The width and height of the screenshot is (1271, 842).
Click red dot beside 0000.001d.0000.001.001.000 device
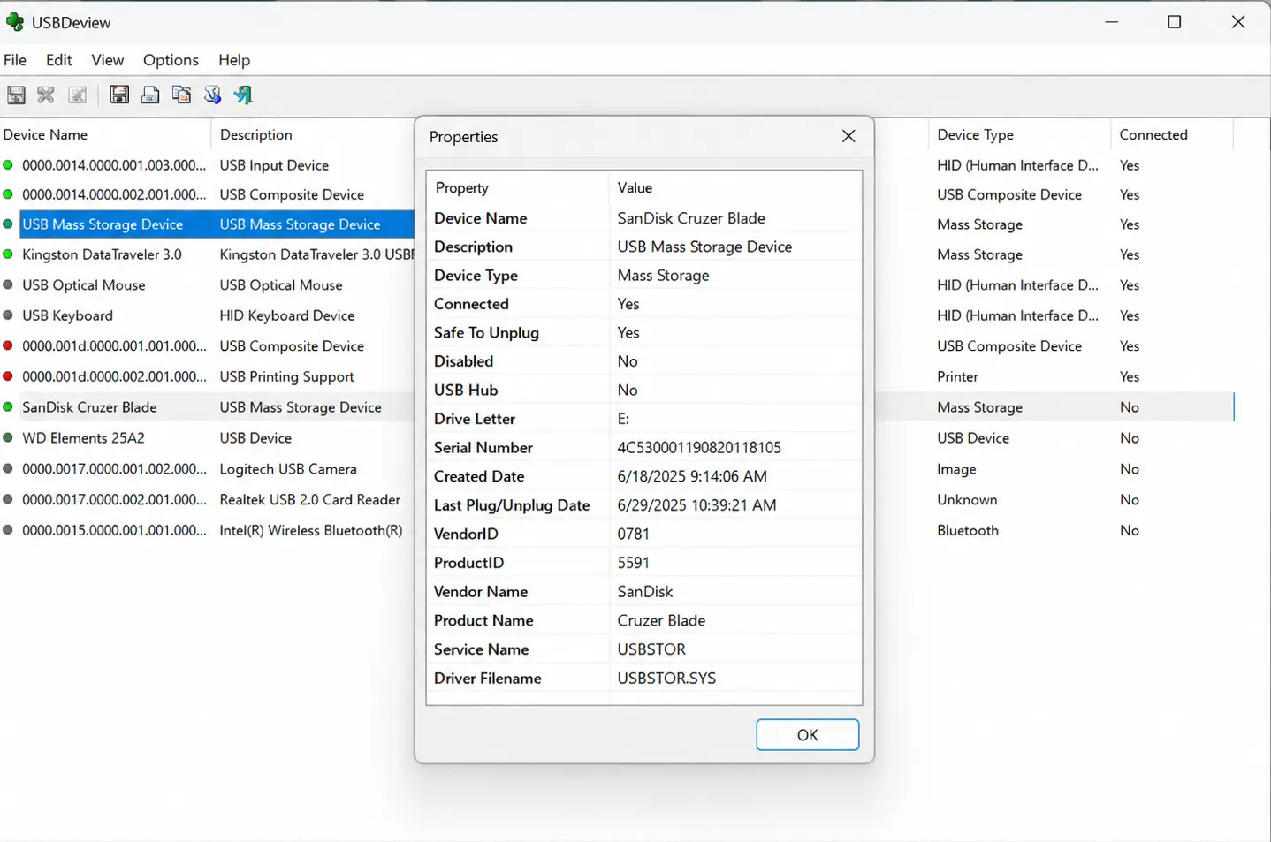pyautogui.click(x=8, y=345)
